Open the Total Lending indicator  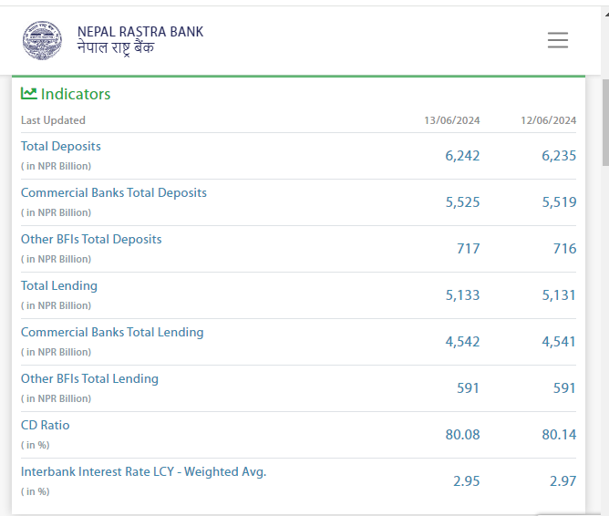[x=59, y=285]
